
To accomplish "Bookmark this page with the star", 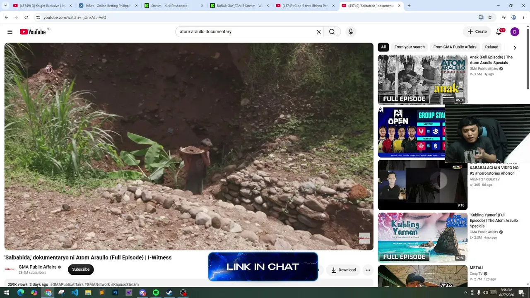I will pos(490,17).
